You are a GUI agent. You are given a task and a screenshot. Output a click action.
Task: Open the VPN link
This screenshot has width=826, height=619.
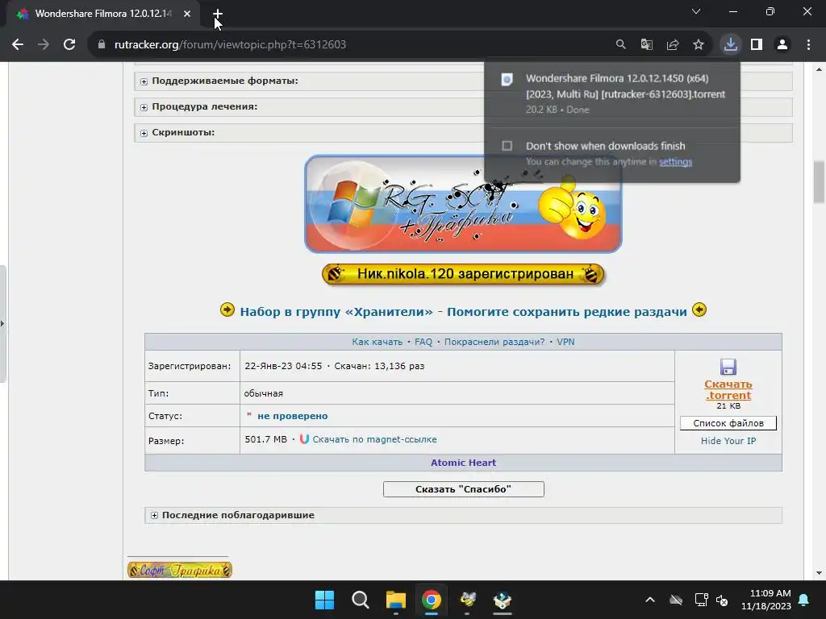[565, 342]
